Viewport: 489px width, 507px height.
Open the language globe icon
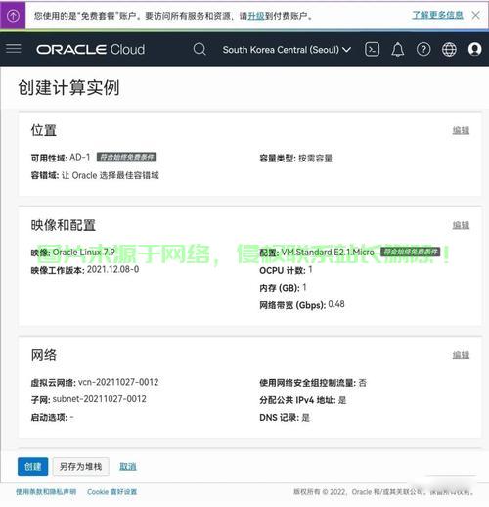(x=449, y=50)
